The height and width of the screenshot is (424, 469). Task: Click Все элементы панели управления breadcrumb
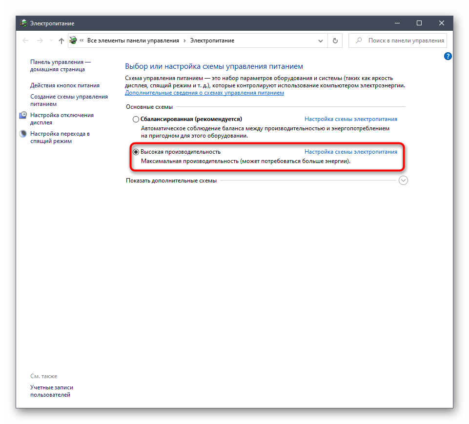coord(133,40)
